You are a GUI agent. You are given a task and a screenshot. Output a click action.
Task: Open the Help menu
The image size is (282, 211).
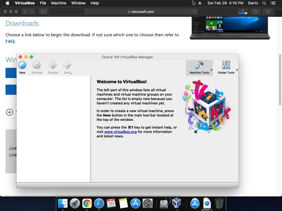pyautogui.click(x=95, y=3)
